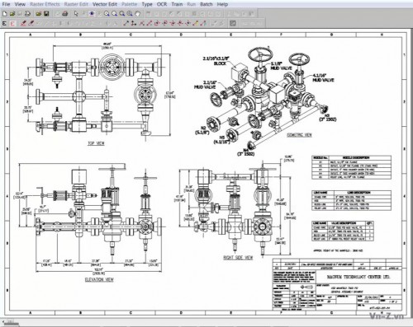Click the ISOMETRIC VIEW label

click(x=299, y=135)
